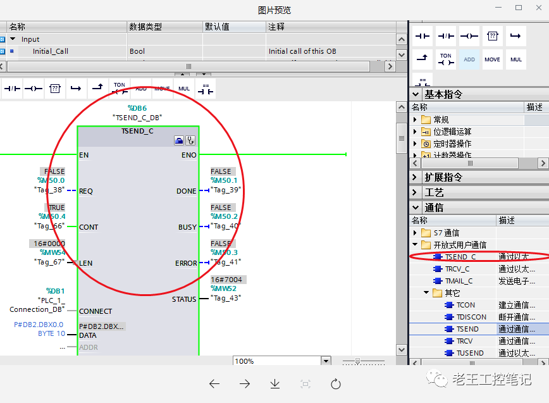Image resolution: width=549 pixels, height=403 pixels.
Task: Go to previous image with left arrow
Action: coord(214,384)
